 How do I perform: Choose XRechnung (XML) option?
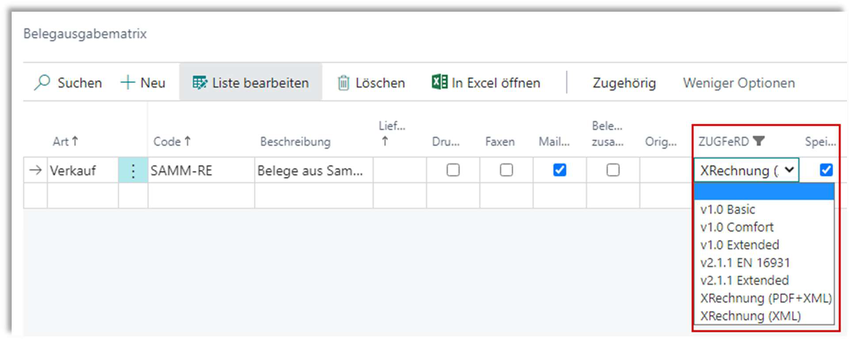pyautogui.click(x=750, y=316)
